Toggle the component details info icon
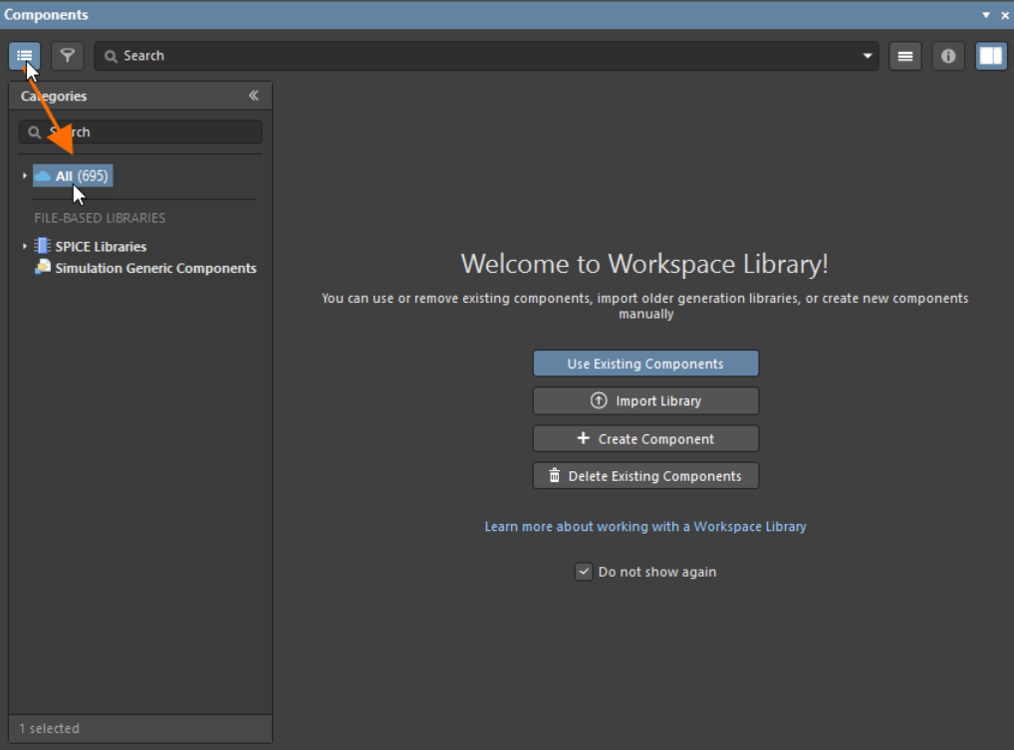Viewport: 1014px width, 750px height. [x=948, y=56]
